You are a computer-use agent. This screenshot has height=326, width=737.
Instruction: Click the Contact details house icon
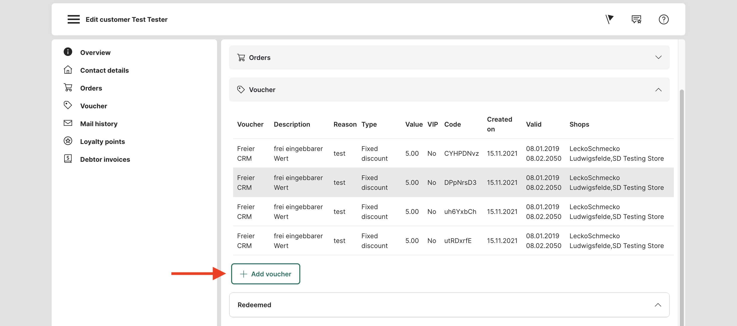coord(68,70)
